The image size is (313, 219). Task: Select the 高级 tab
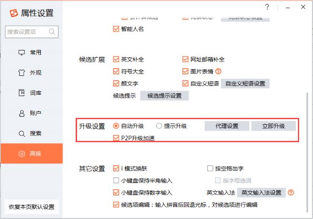click(x=31, y=154)
